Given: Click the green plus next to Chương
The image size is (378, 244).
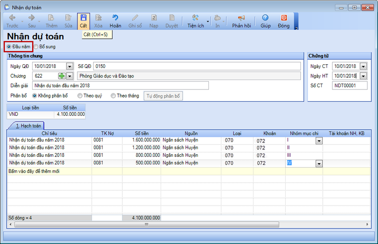Looking at the screenshot, I should pyautogui.click(x=62, y=76).
